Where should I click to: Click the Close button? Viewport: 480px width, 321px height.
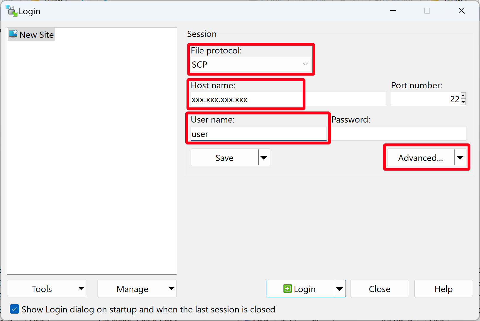(x=380, y=289)
